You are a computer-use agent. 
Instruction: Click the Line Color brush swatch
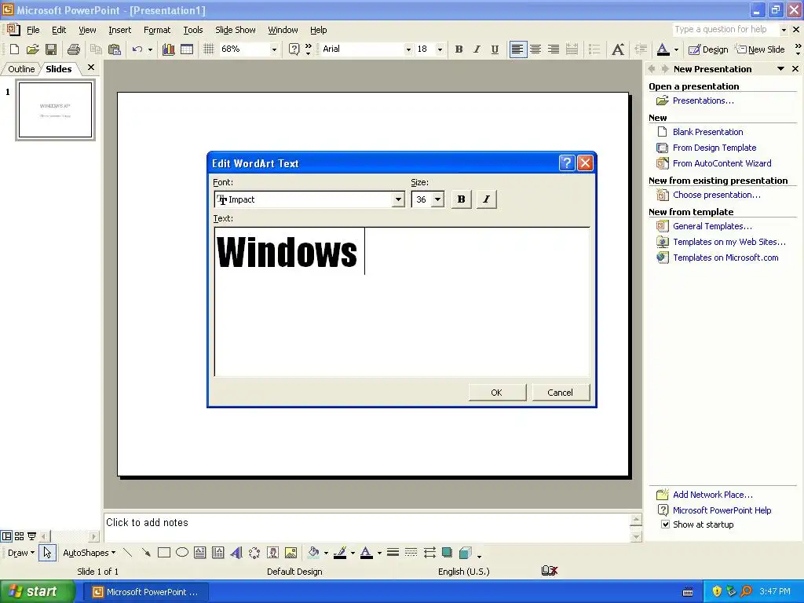coord(340,553)
